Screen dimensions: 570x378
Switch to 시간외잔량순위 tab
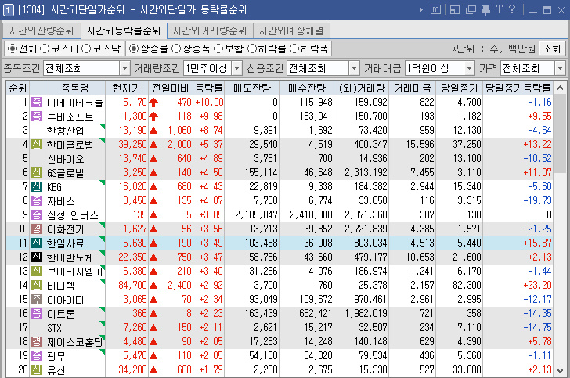tap(41, 31)
